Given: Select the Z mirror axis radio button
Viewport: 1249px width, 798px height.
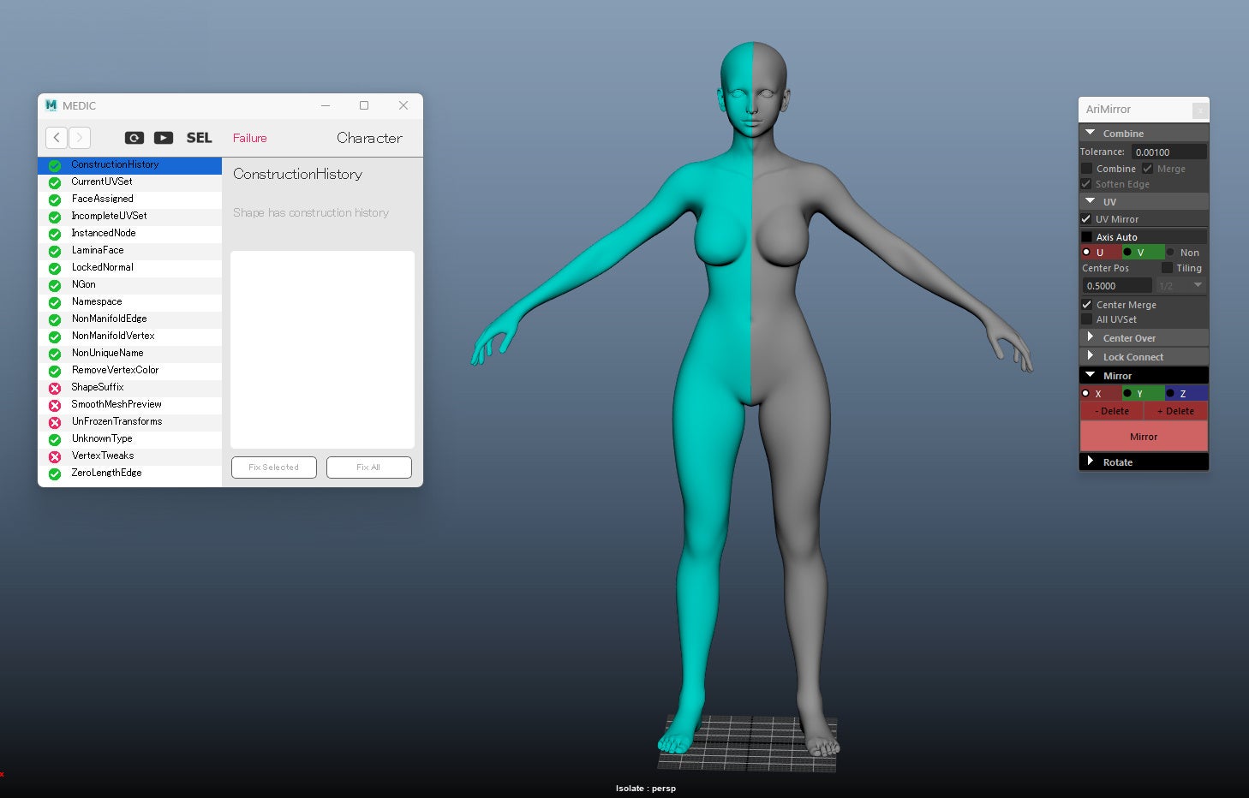Looking at the screenshot, I should click(x=1170, y=394).
